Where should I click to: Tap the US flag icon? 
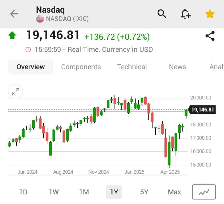point(40,19)
